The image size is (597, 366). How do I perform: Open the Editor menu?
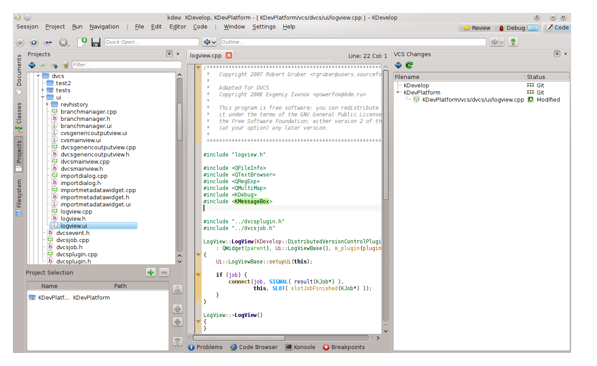[178, 27]
